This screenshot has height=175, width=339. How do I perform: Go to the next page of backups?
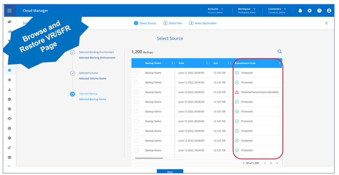click(277, 163)
